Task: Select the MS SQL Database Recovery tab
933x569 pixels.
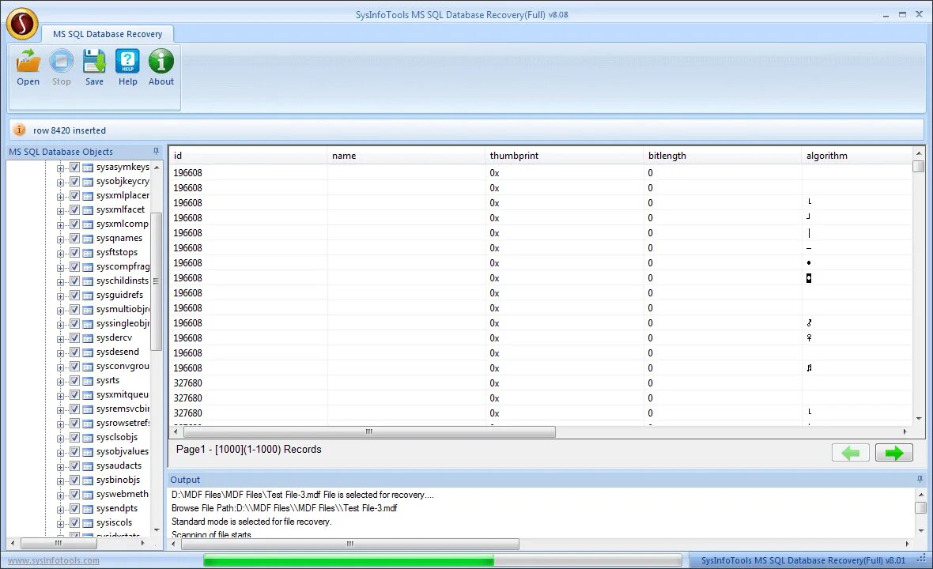Action: point(108,34)
